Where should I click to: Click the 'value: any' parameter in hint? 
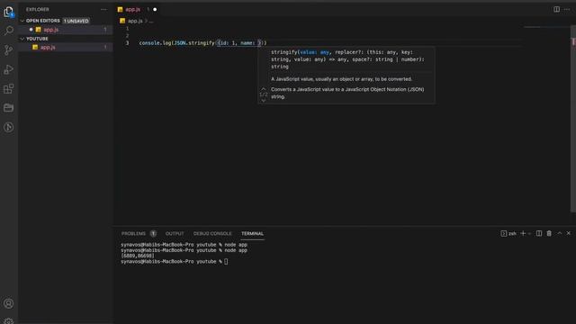point(314,52)
